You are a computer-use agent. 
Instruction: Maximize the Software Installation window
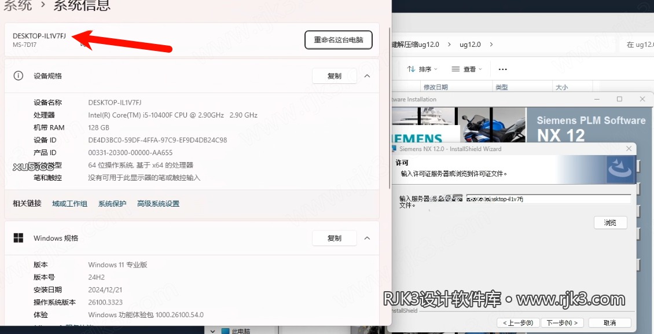tap(619, 99)
